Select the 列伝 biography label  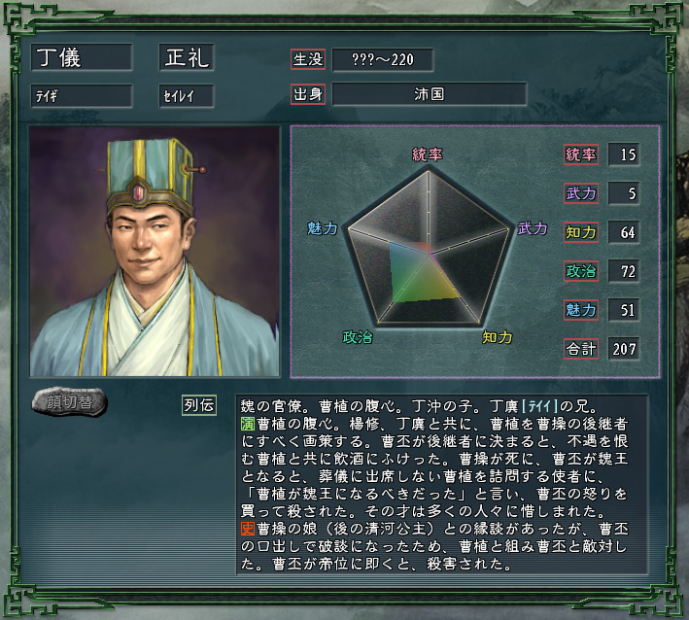pyautogui.click(x=199, y=405)
